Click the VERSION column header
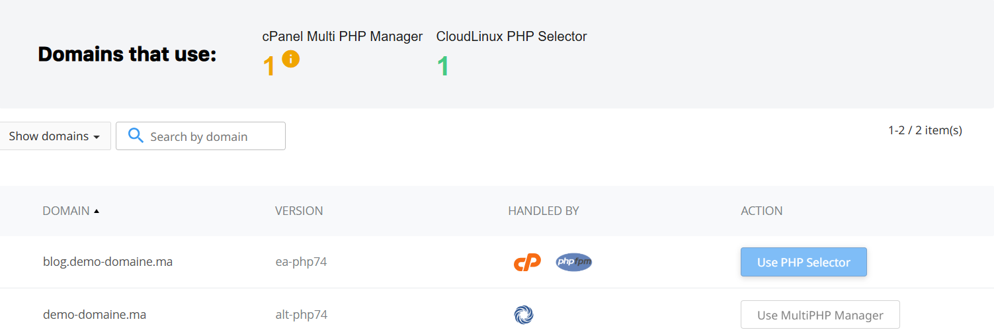Screen dimensions: 994x336 [299, 211]
